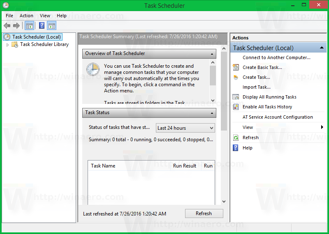Click the Help toolbar icon
This screenshot has height=234, width=329.
pos(42,26)
